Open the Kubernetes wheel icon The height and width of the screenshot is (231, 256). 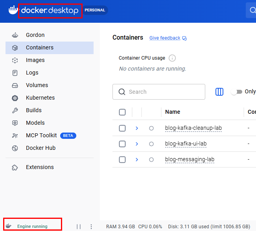(x=15, y=98)
